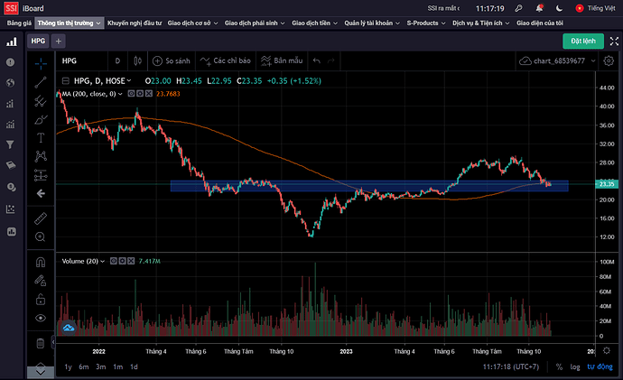This screenshot has width=623, height=380.
Task: Select the 6m time range
Action: 84,366
